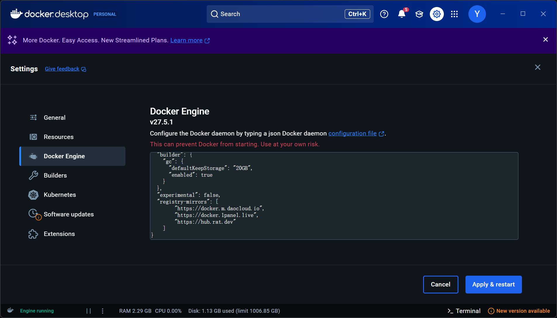Open the Extensions settings section
This screenshot has width=557, height=318.
[59, 234]
